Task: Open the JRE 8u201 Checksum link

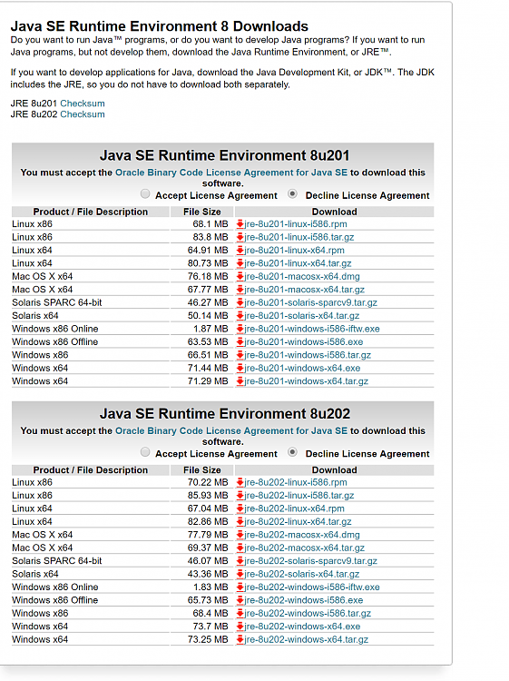Action: pos(83,104)
